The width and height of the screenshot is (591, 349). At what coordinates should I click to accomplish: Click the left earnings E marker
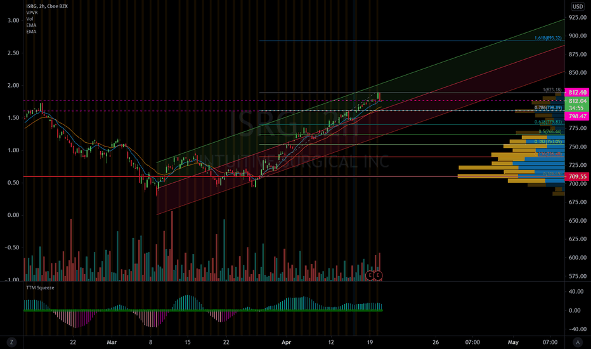click(370, 275)
